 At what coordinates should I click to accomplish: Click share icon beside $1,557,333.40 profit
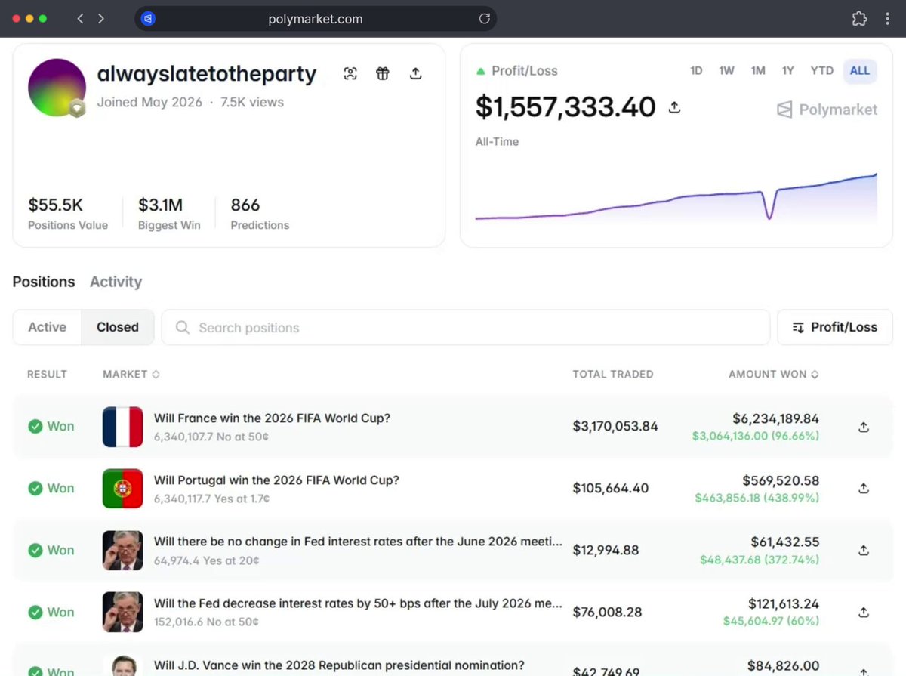(674, 107)
